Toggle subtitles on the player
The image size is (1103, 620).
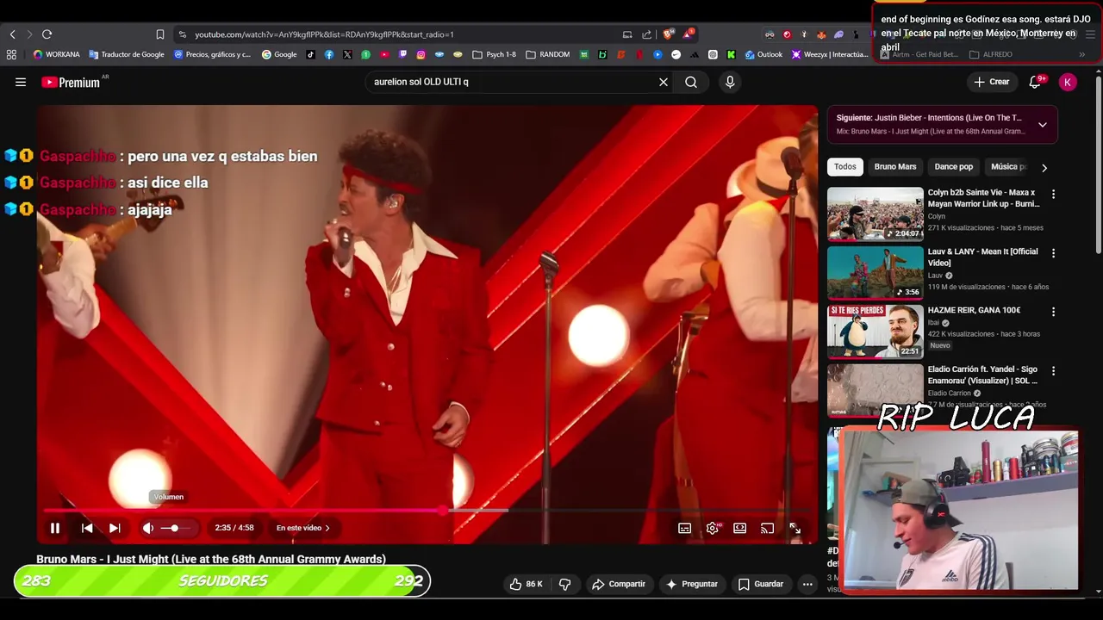[684, 528]
